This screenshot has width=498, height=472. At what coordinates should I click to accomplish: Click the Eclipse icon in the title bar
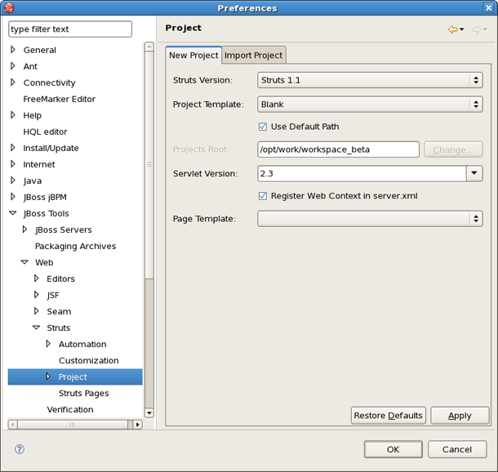tap(9, 8)
